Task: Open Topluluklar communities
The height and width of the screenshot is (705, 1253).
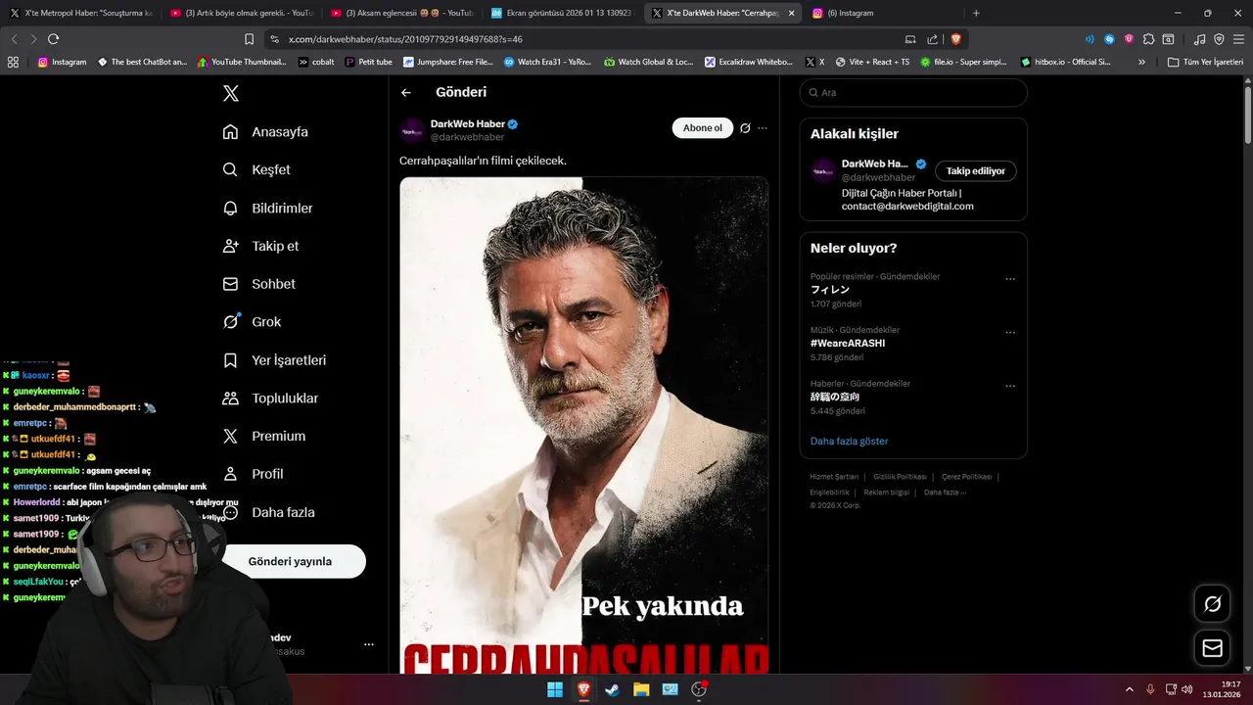Action: click(x=270, y=398)
